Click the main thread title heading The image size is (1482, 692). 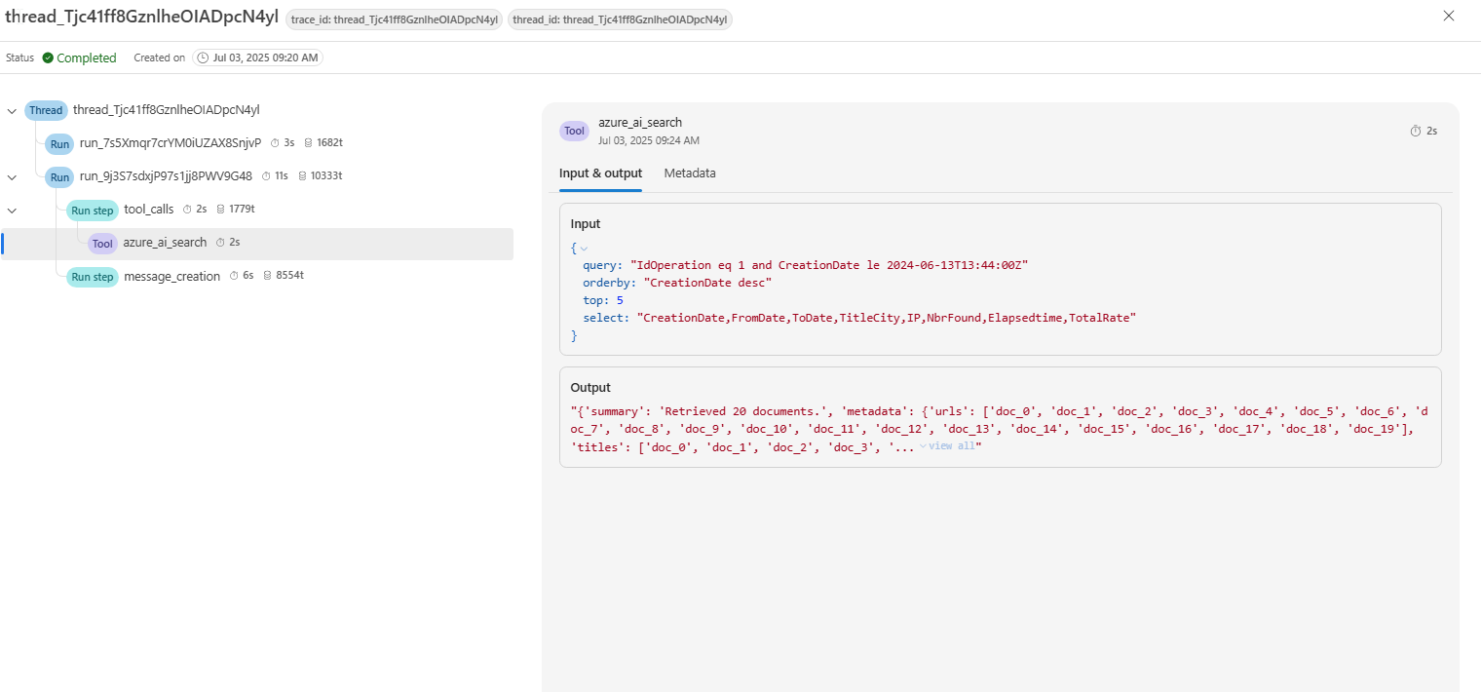coord(142,17)
